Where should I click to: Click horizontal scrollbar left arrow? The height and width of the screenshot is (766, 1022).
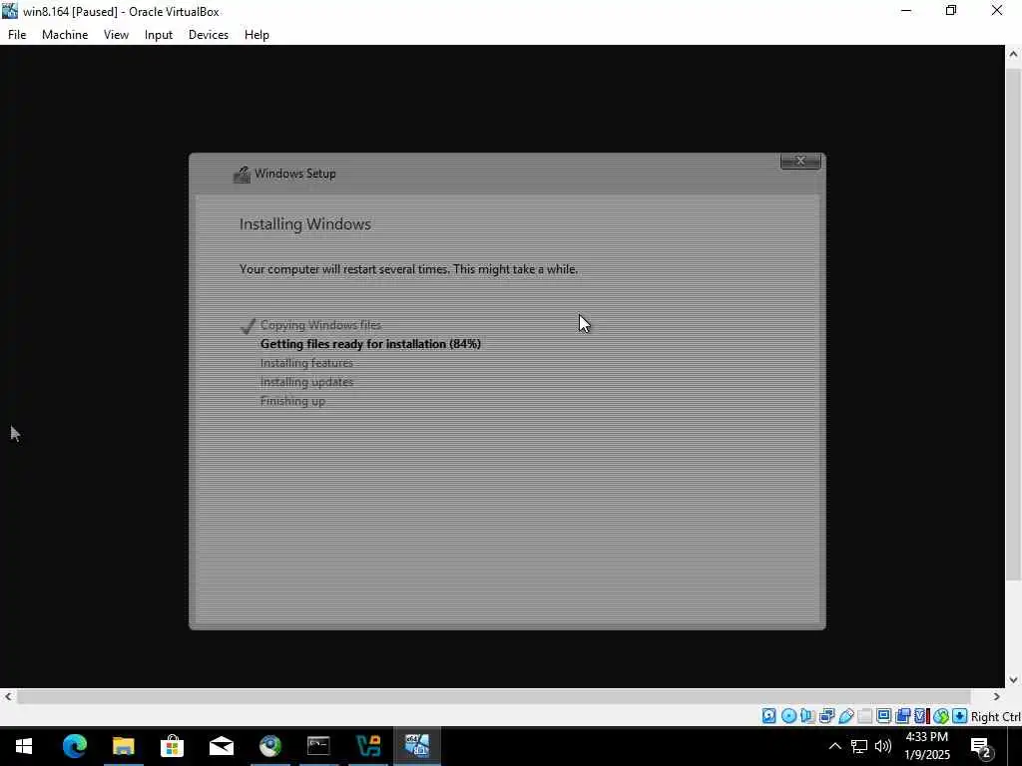click(x=8, y=696)
